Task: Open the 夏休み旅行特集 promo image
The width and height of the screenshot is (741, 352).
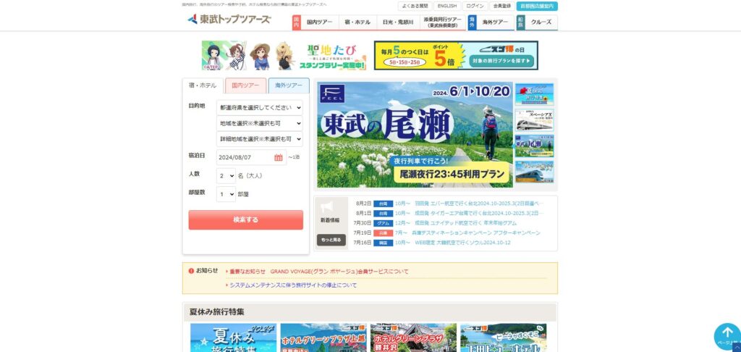Action: click(233, 338)
